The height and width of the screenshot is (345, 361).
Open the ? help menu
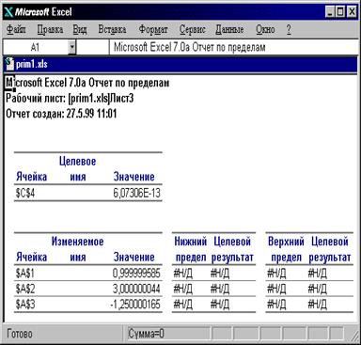tap(289, 30)
